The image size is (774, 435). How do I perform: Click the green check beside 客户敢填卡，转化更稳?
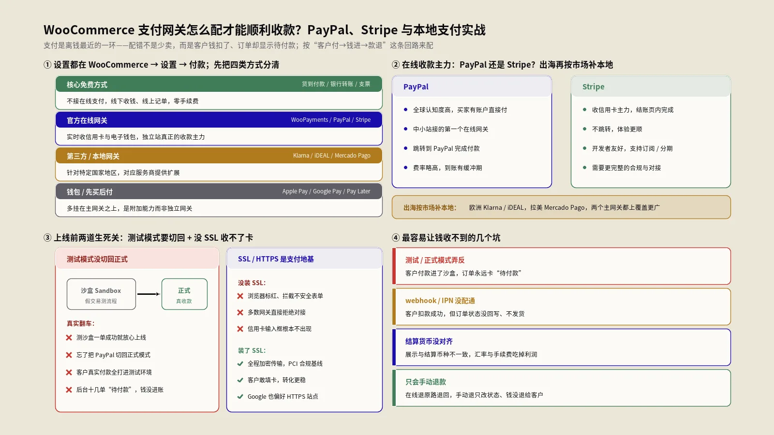click(x=240, y=380)
